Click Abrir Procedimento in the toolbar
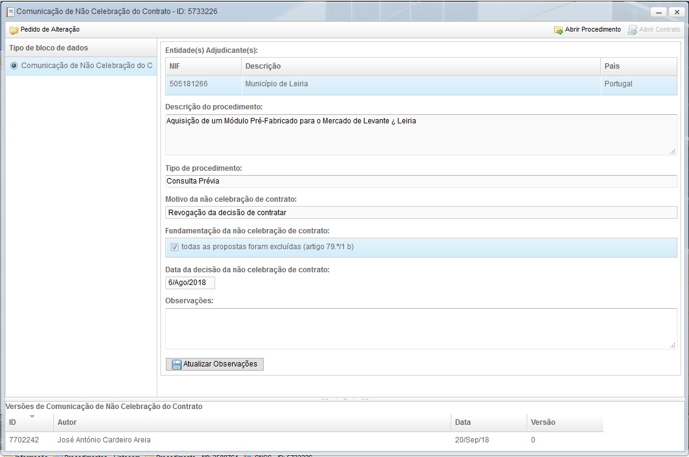 click(x=592, y=30)
